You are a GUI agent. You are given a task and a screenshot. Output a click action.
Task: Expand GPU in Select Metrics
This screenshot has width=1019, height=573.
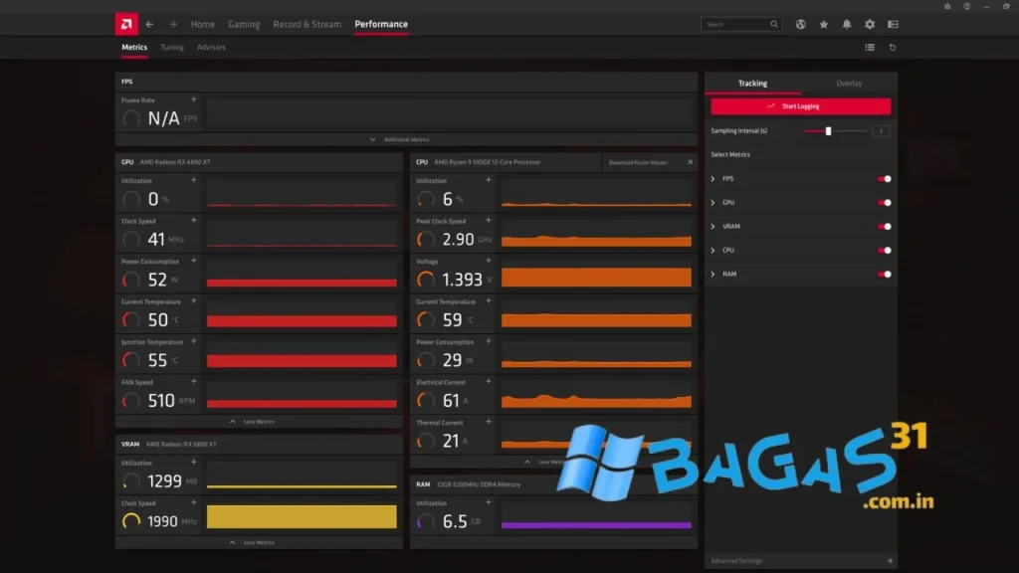coord(713,203)
